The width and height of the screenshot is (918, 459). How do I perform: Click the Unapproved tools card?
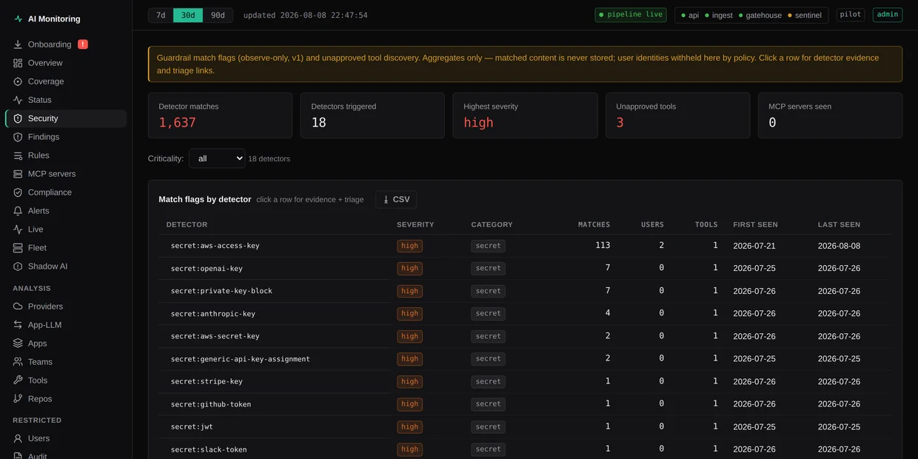tap(677, 115)
